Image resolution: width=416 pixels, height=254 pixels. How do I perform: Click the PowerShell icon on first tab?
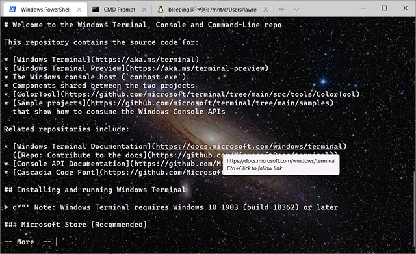click(12, 10)
